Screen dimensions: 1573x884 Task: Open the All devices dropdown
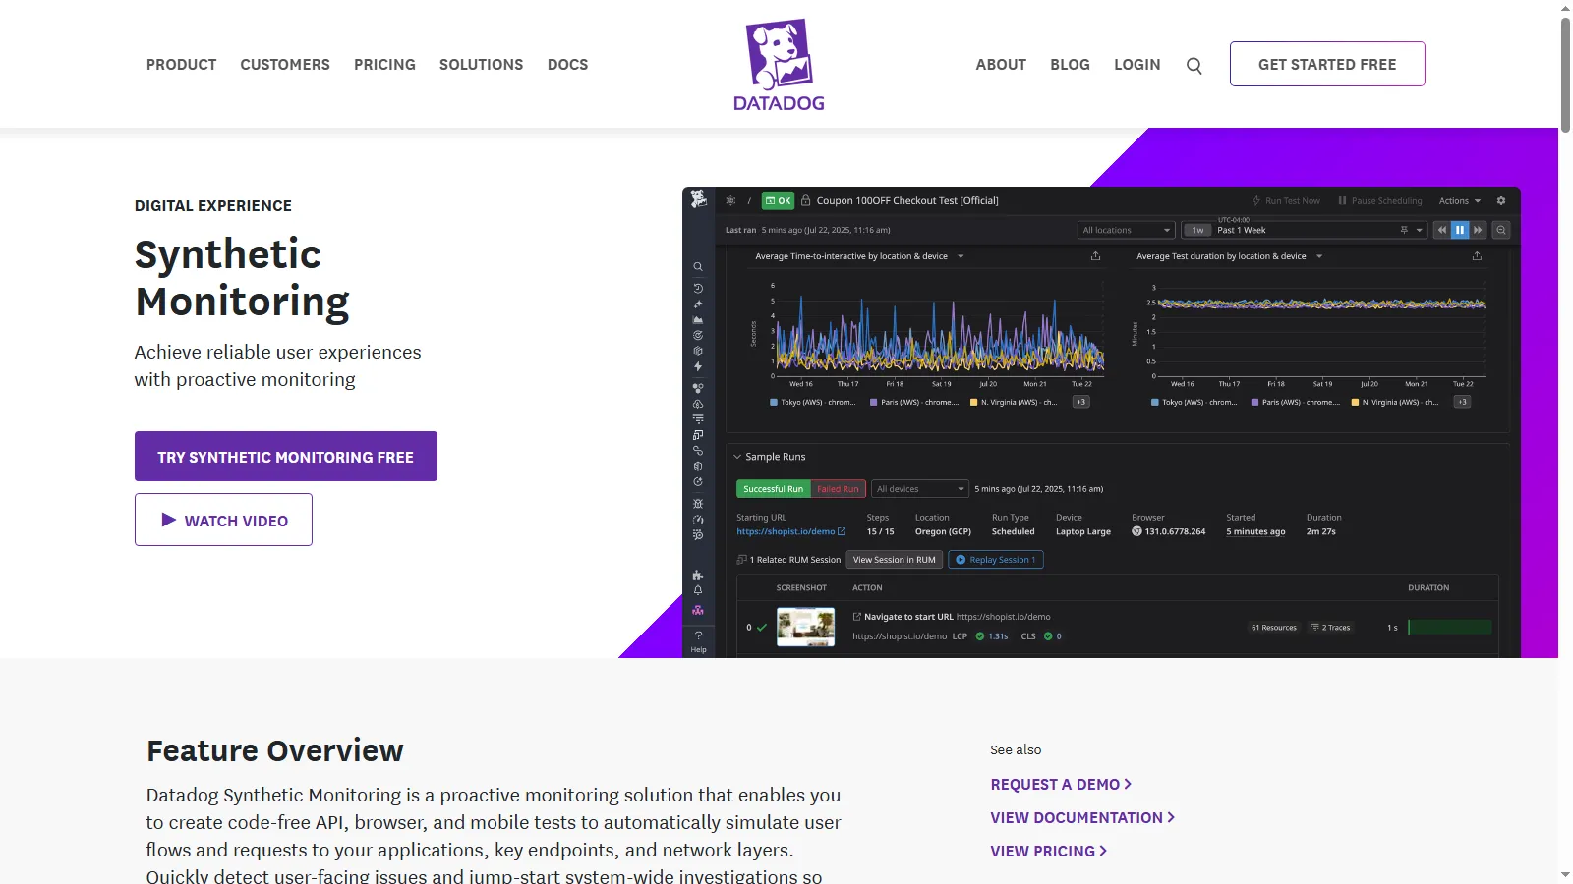click(921, 489)
